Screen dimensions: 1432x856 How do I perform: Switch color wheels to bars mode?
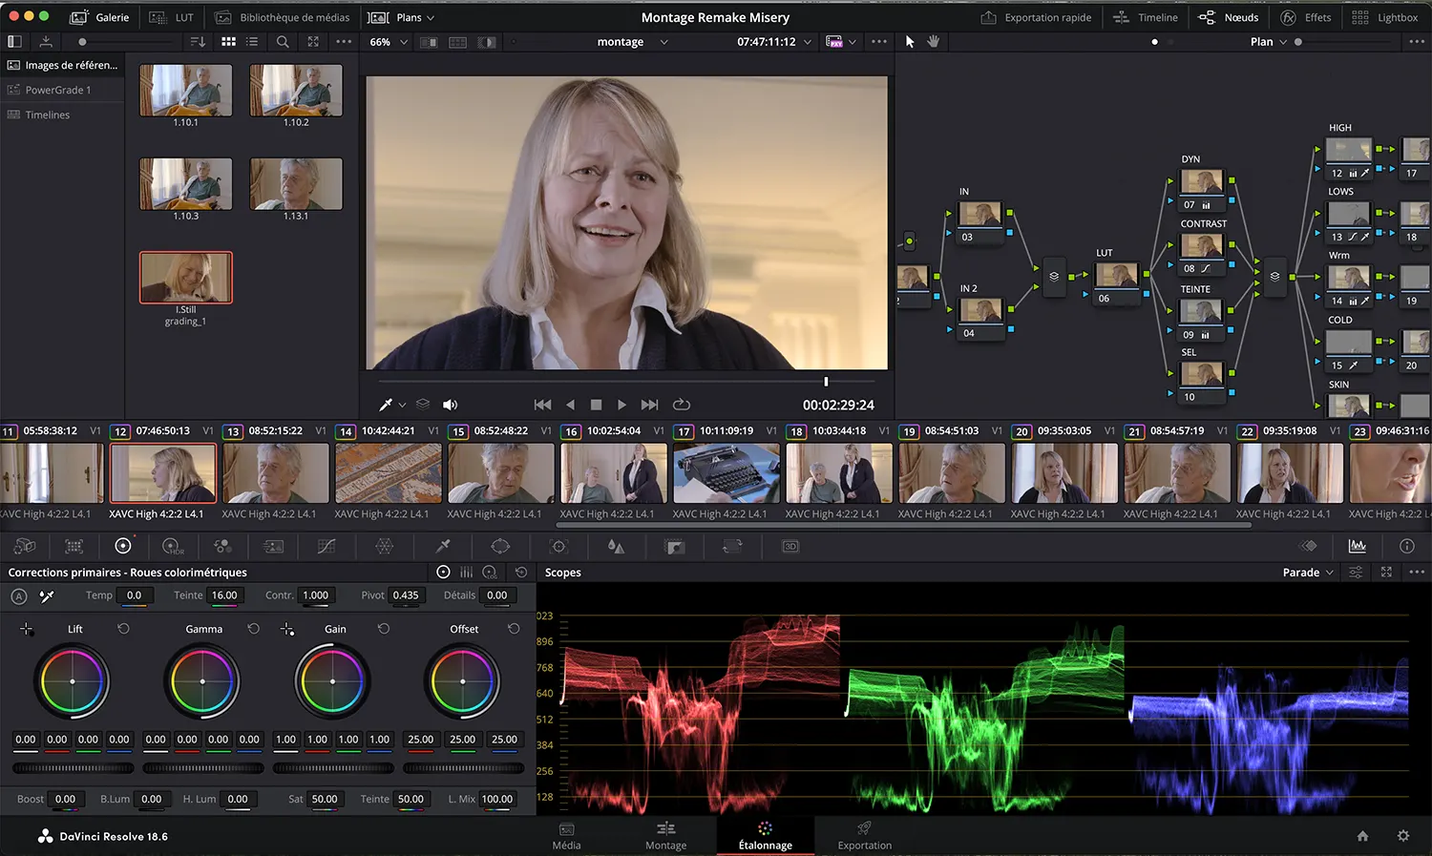click(466, 572)
